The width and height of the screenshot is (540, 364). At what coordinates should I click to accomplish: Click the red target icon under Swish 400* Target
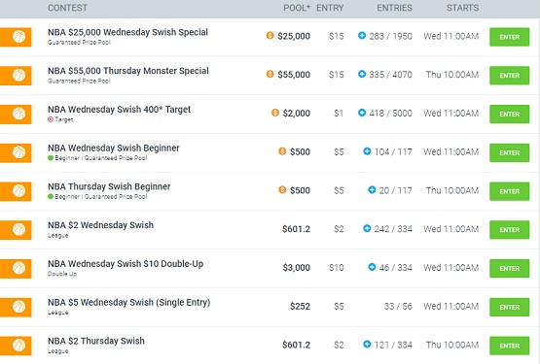51,119
